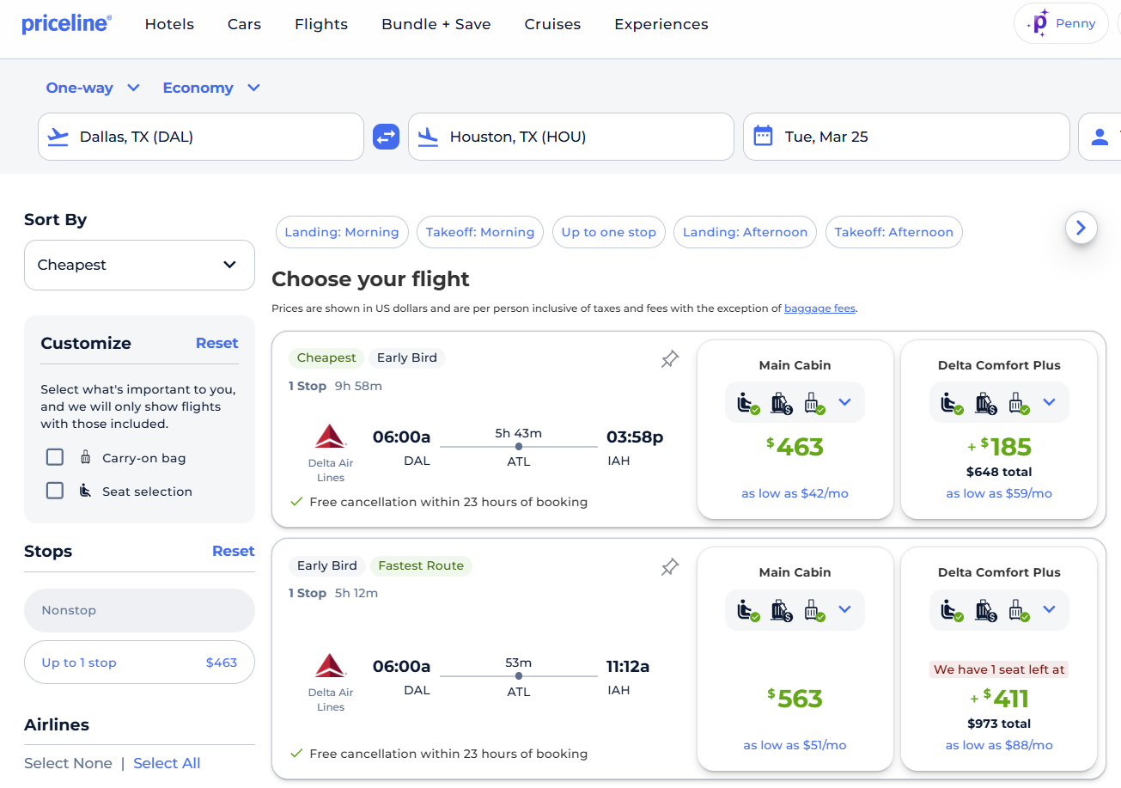This screenshot has height=788, width=1121.
Task: Open the Experiences section
Action: [661, 24]
